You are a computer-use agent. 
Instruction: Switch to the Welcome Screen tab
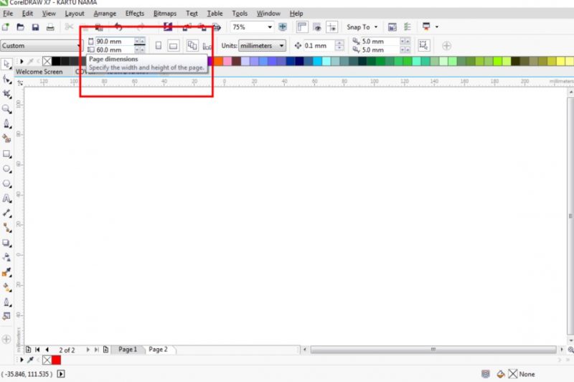(x=39, y=72)
